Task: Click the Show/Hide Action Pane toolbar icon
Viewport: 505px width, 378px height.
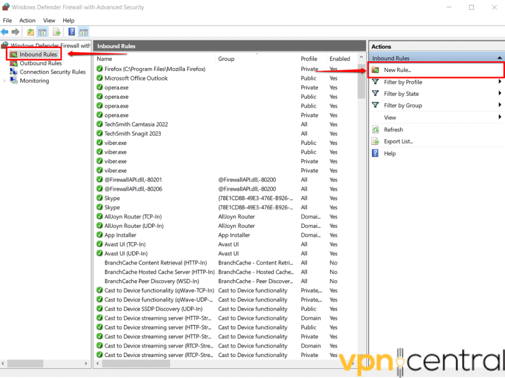Action: 82,31
